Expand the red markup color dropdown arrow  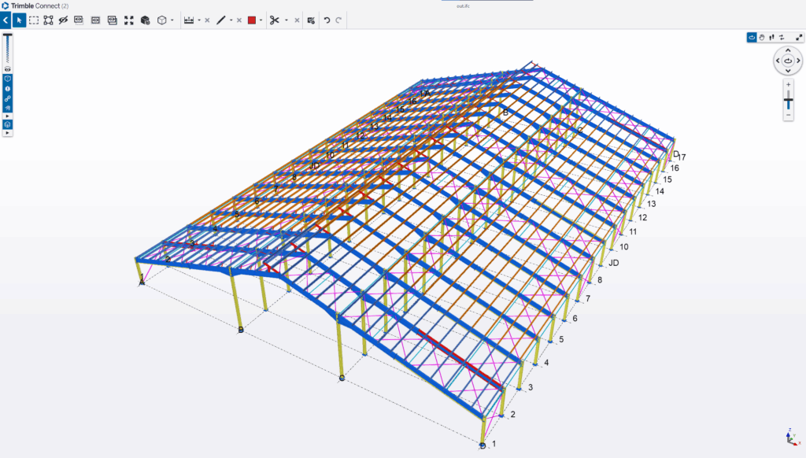[261, 20]
